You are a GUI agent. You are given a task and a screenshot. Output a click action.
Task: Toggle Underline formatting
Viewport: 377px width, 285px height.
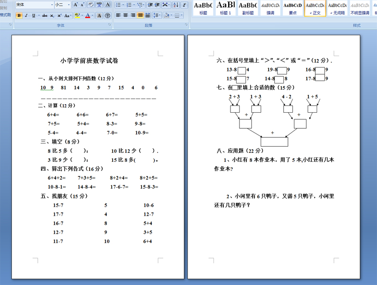[33, 16]
